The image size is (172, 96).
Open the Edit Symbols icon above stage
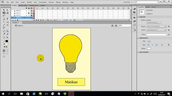click(116, 26)
